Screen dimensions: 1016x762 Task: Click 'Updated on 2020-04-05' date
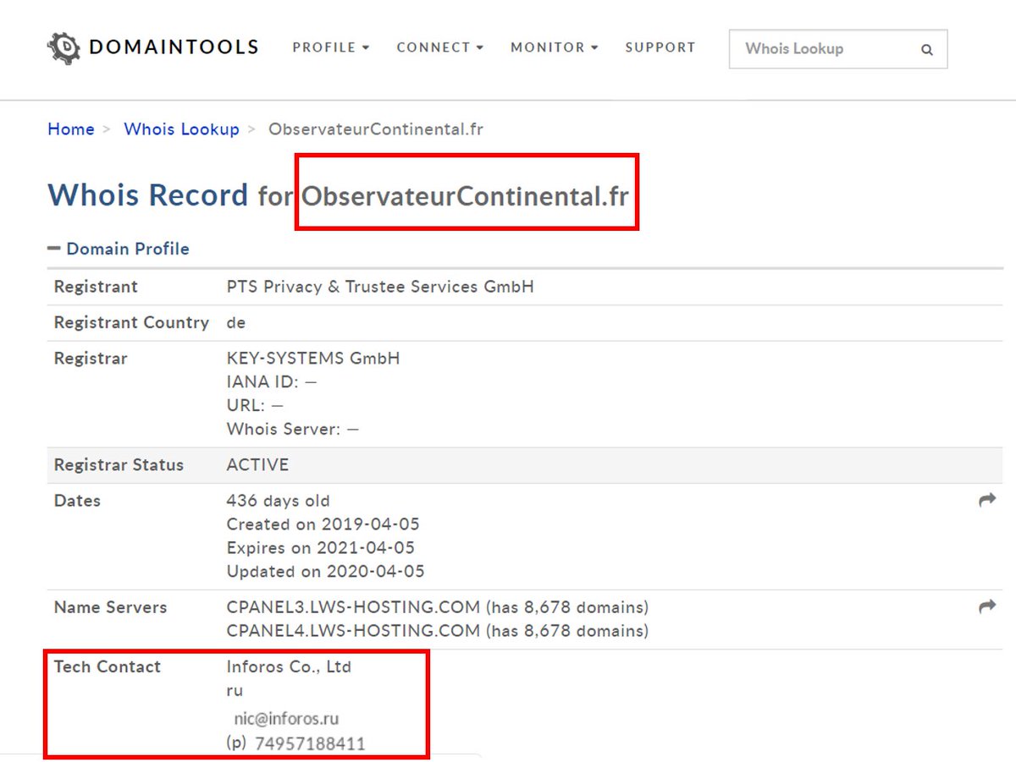tap(326, 572)
